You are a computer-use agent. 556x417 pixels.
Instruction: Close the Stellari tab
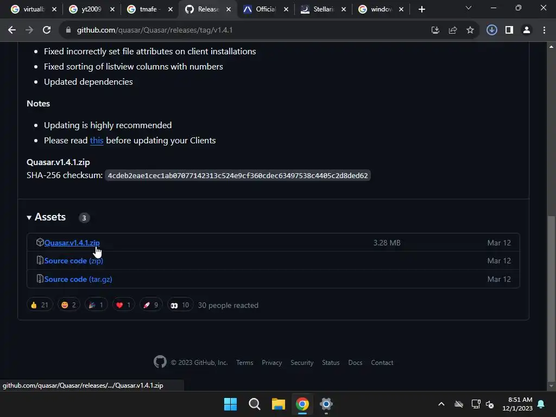(344, 9)
